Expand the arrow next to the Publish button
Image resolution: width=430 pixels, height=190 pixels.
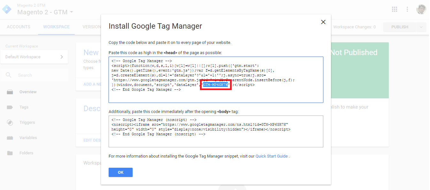(x=421, y=27)
